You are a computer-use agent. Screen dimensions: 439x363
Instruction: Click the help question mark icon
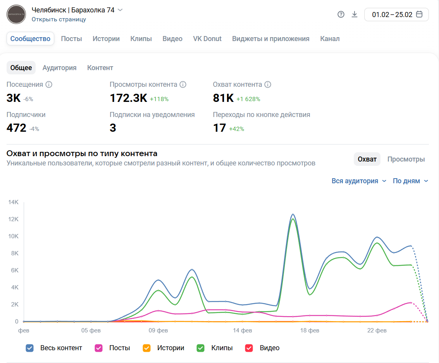[341, 14]
